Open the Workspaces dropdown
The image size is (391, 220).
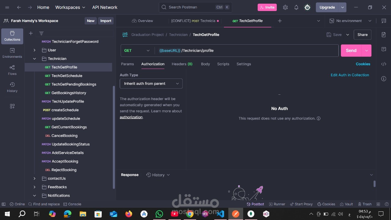point(70,7)
